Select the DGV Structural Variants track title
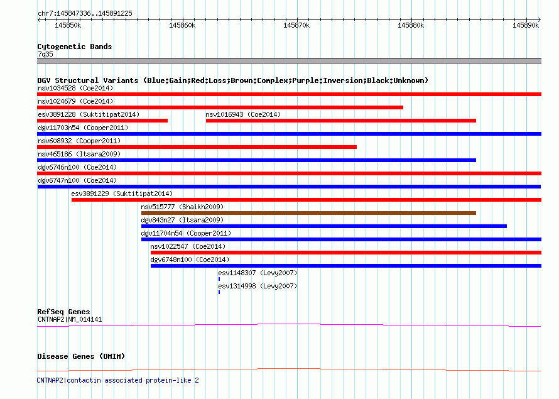Viewport: 559px width, 399px height. pos(233,80)
